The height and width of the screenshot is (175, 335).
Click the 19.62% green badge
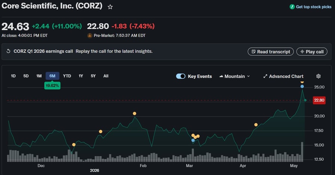tap(52, 86)
